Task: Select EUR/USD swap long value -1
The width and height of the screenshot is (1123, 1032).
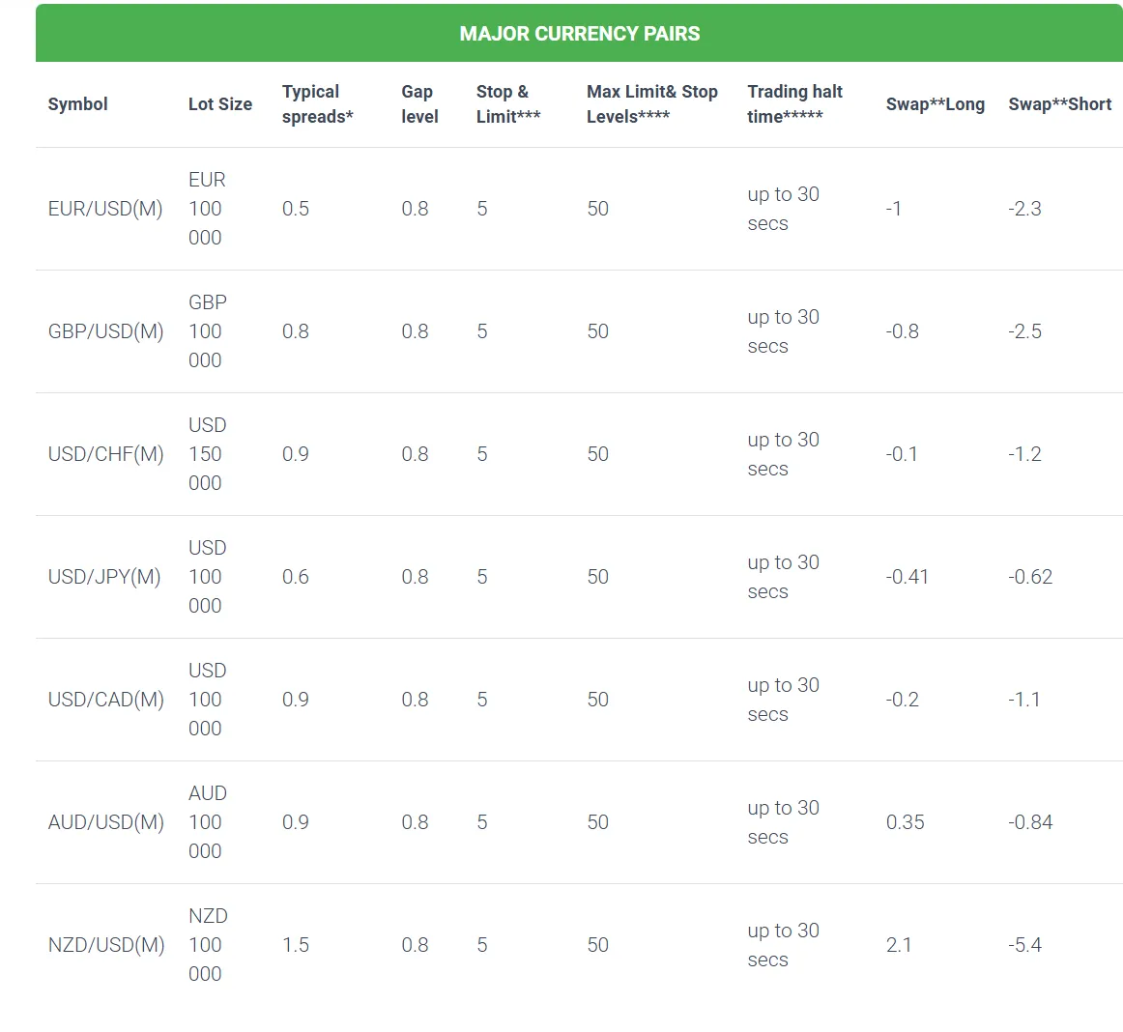Action: tap(893, 209)
